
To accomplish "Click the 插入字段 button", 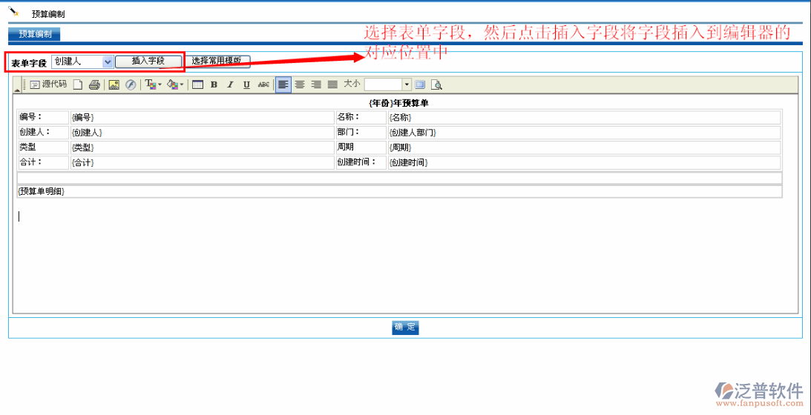I will point(148,62).
